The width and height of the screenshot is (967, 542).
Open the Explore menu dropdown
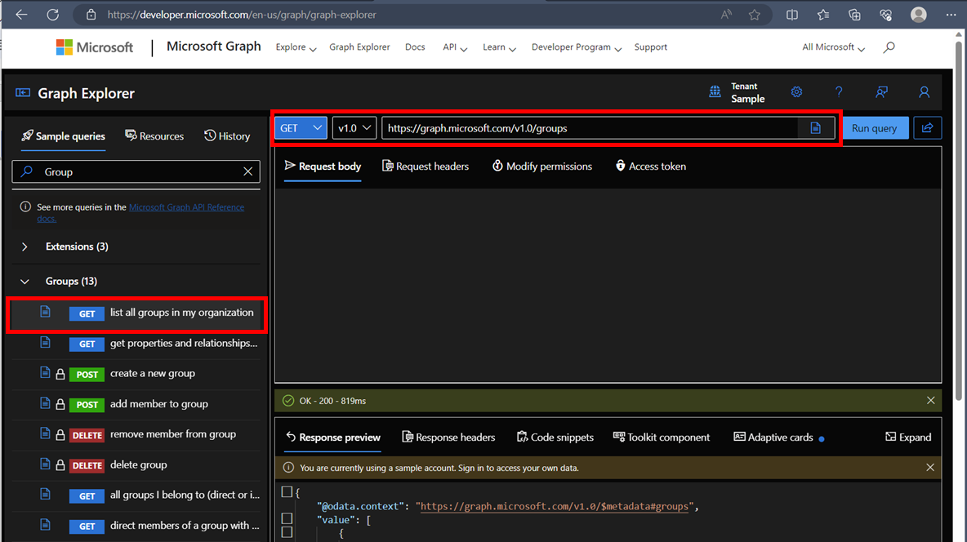coord(296,47)
